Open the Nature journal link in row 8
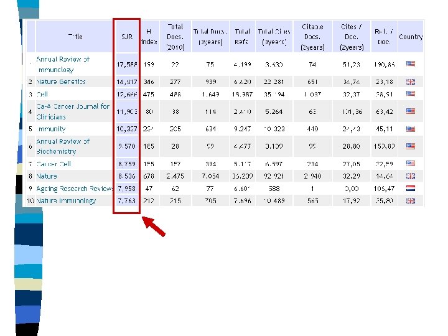 47,176
